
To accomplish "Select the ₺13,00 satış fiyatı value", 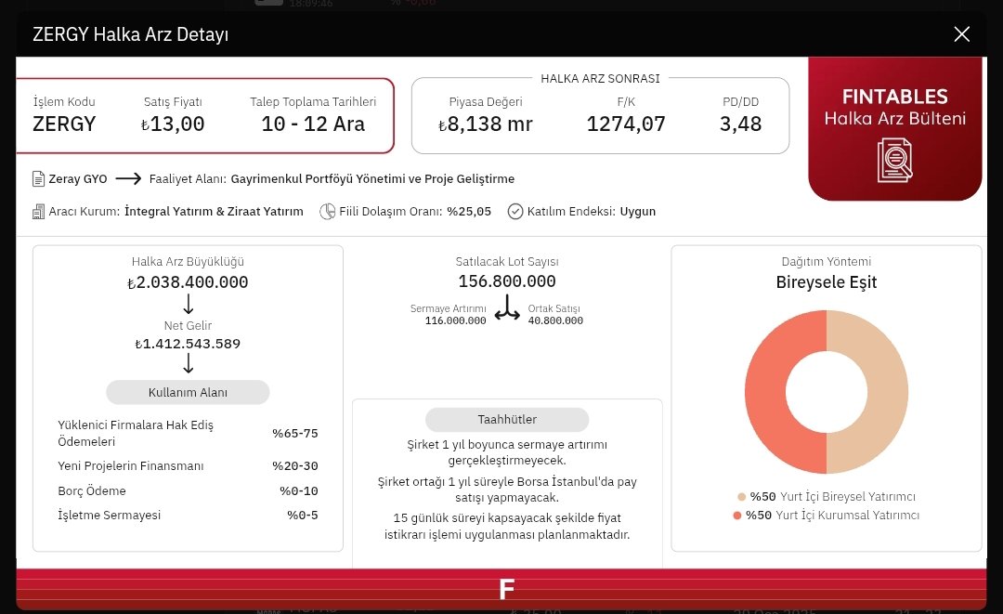I will [173, 124].
